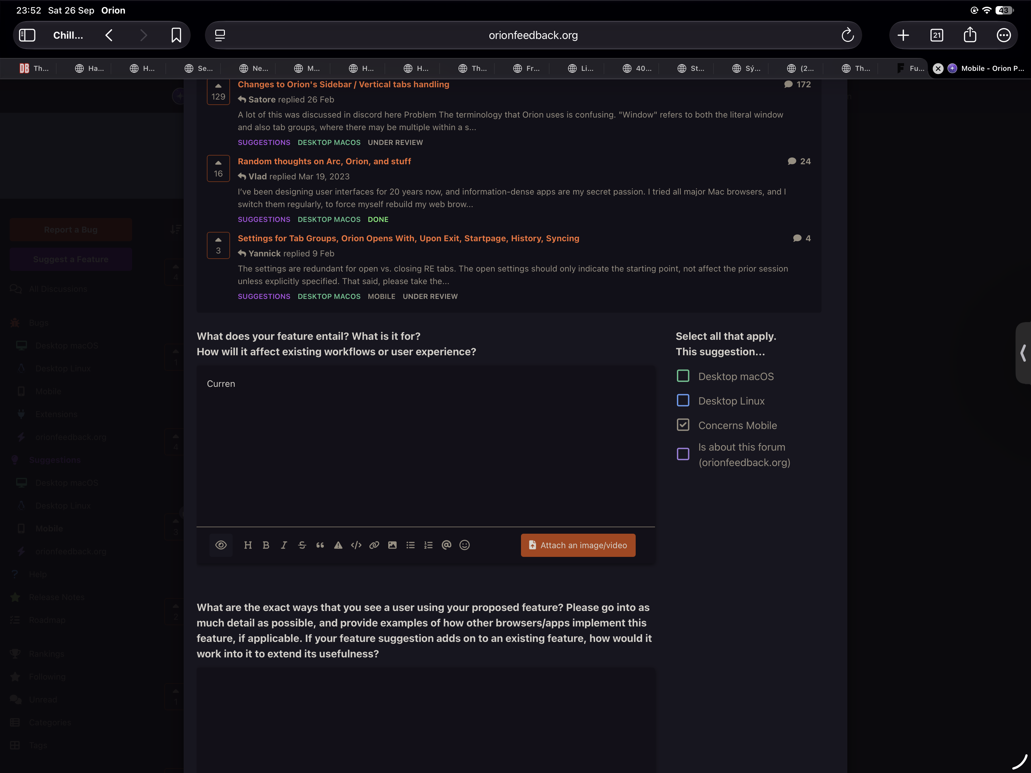Viewport: 1031px width, 773px height.
Task: Apply bold formatting in the editor
Action: click(266, 545)
